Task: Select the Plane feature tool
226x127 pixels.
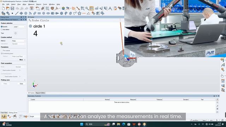Action: point(21,13)
